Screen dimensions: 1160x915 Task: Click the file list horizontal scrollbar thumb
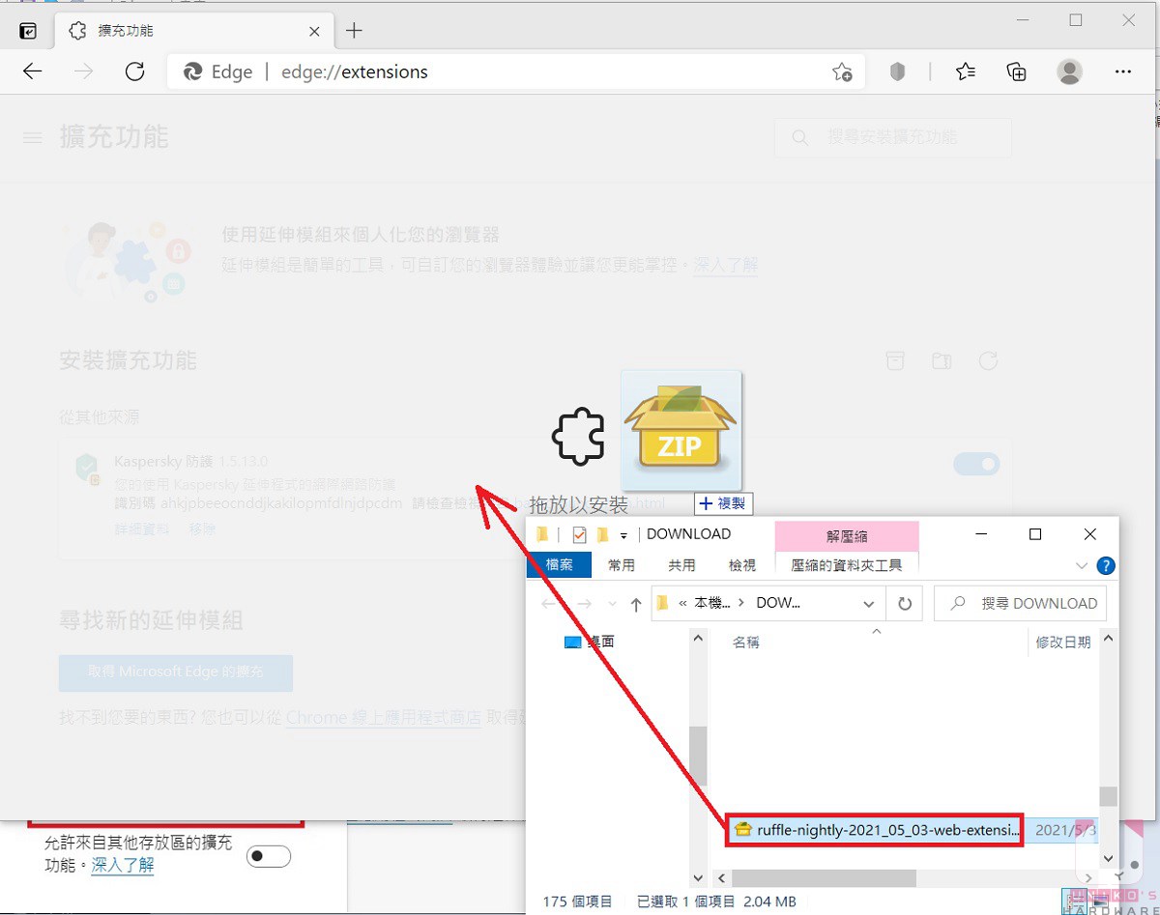click(x=823, y=878)
